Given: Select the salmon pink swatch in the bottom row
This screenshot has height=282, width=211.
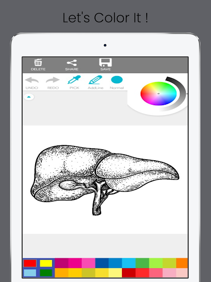Looking at the screenshot, I should [x=156, y=273].
